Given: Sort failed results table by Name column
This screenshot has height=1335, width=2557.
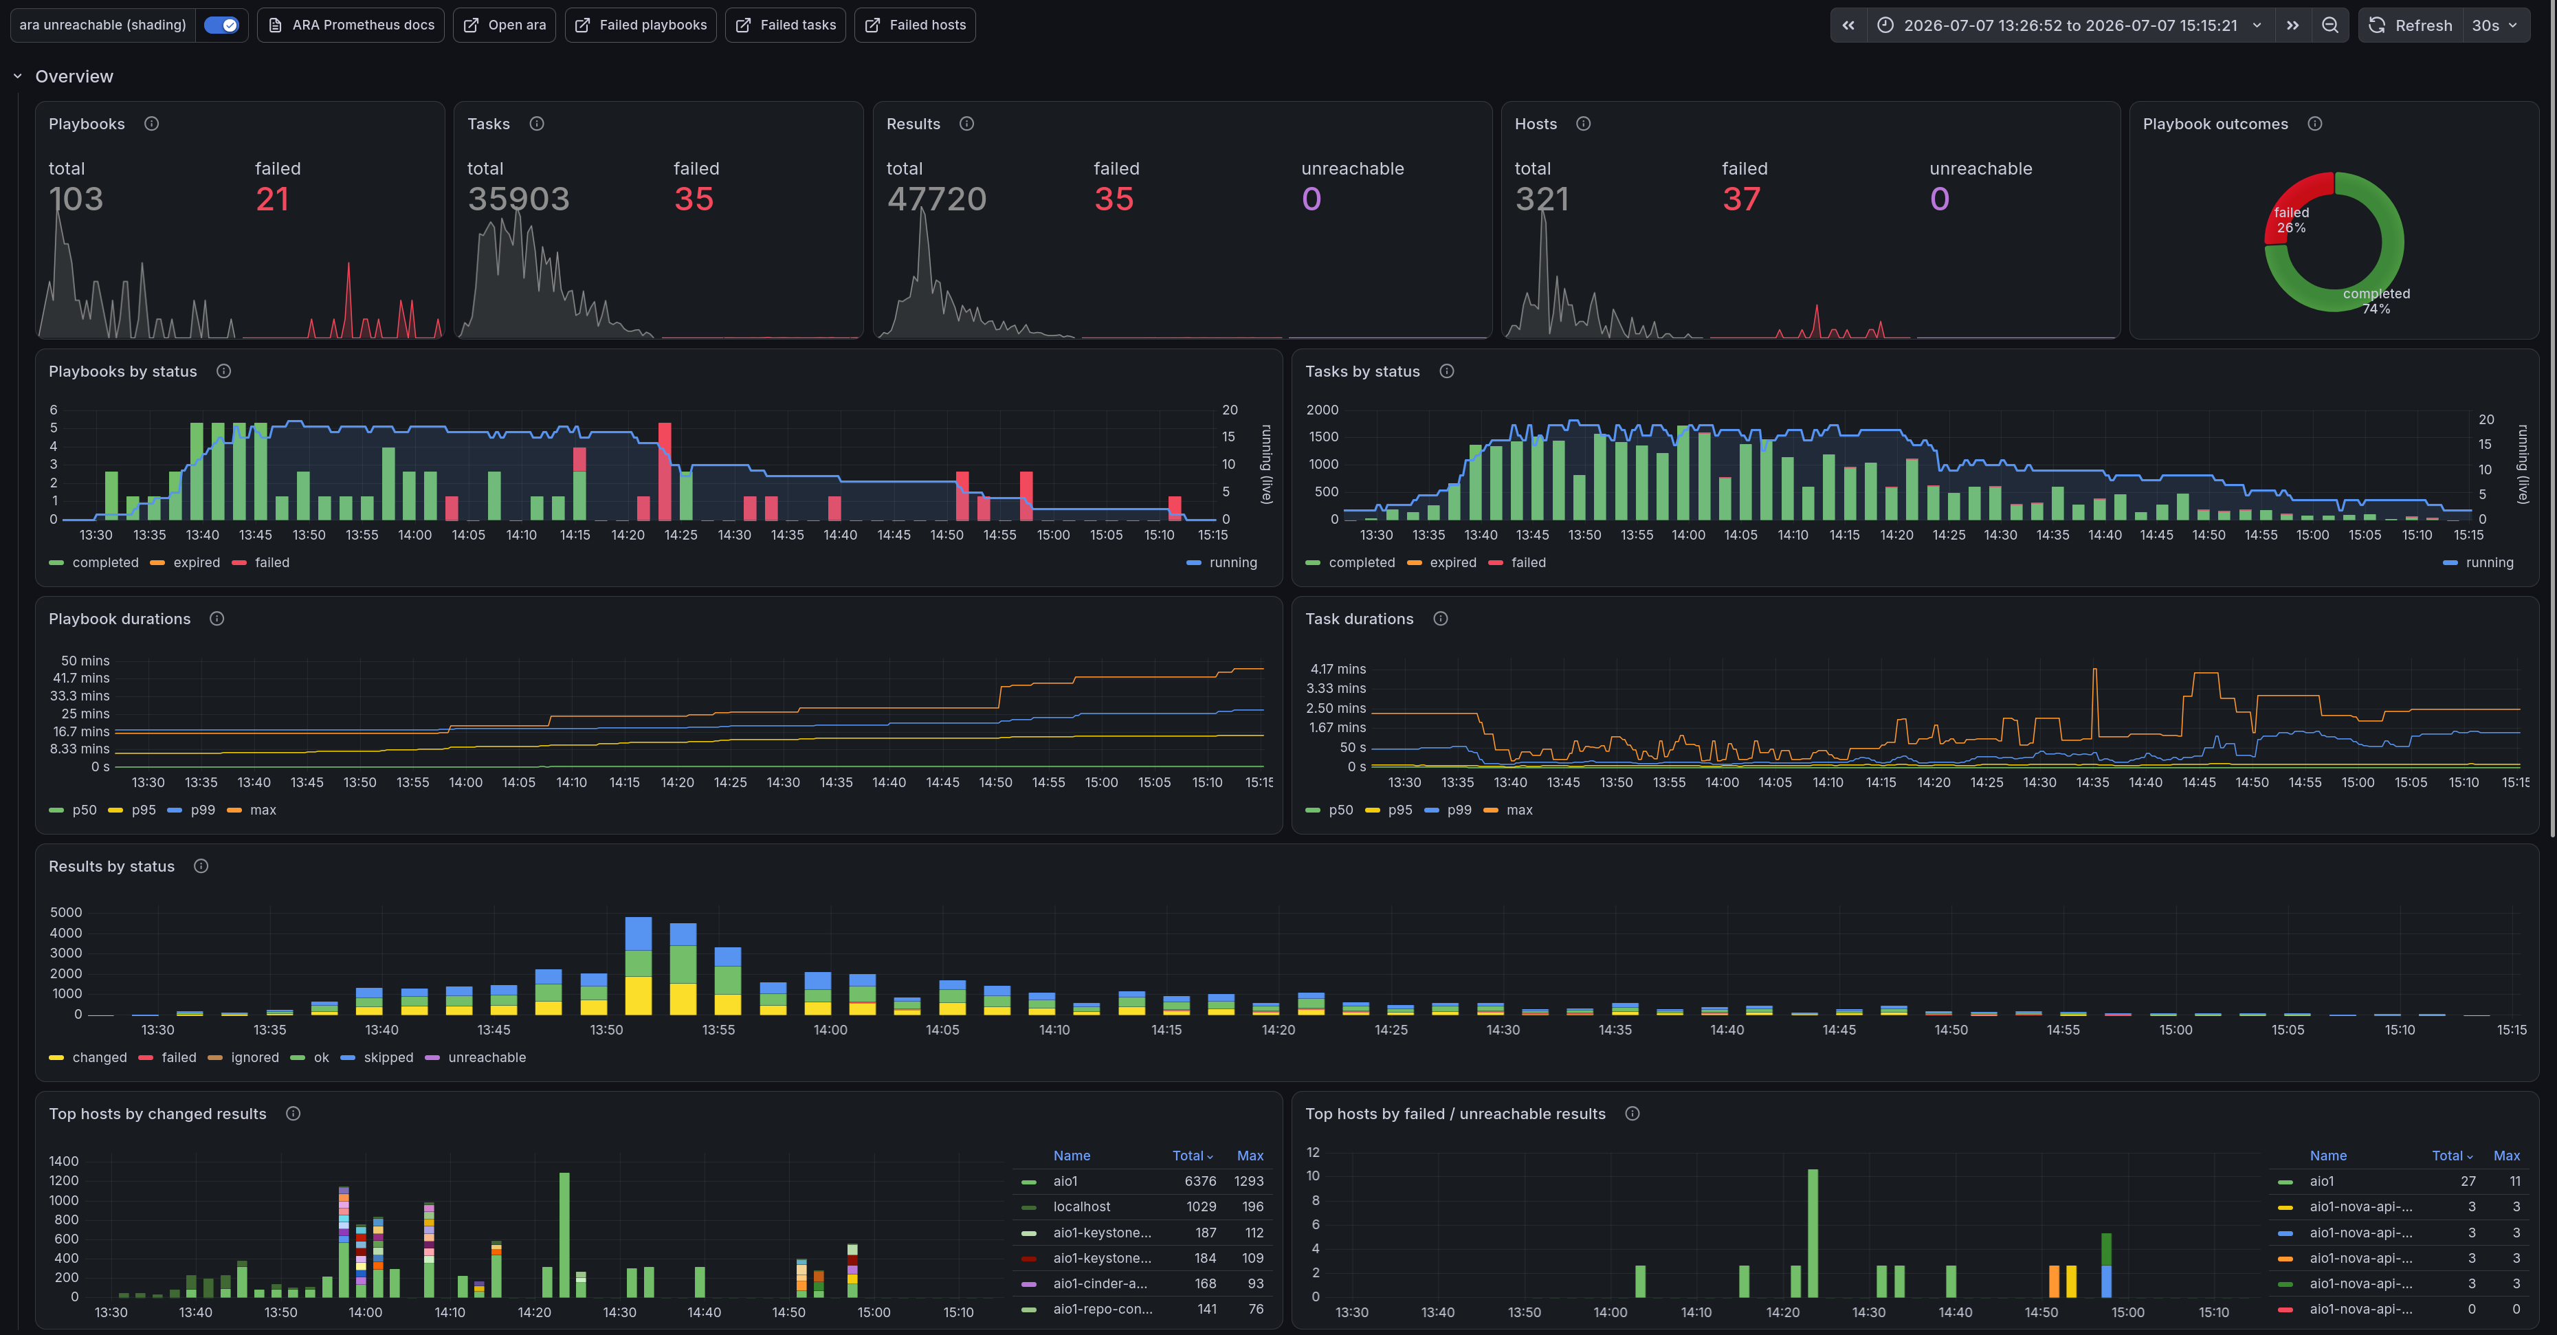Looking at the screenshot, I should [2327, 1156].
